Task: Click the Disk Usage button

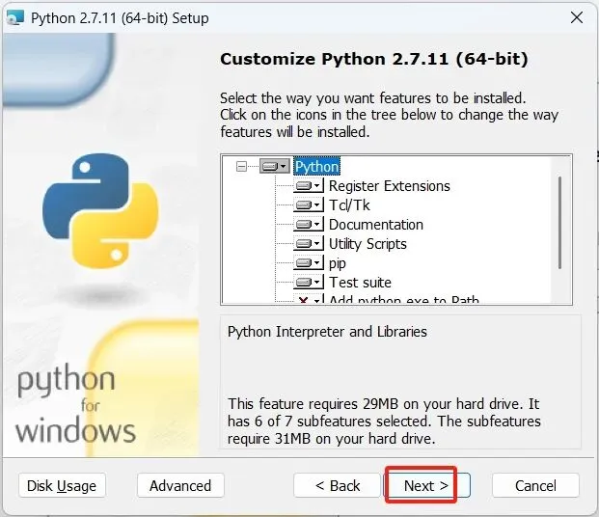Action: click(62, 485)
